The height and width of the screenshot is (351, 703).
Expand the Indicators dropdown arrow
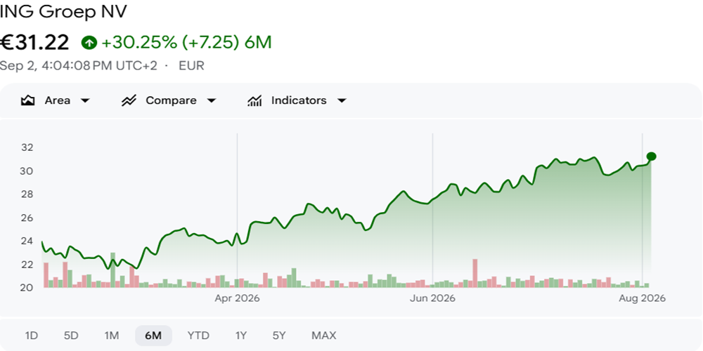coord(342,100)
